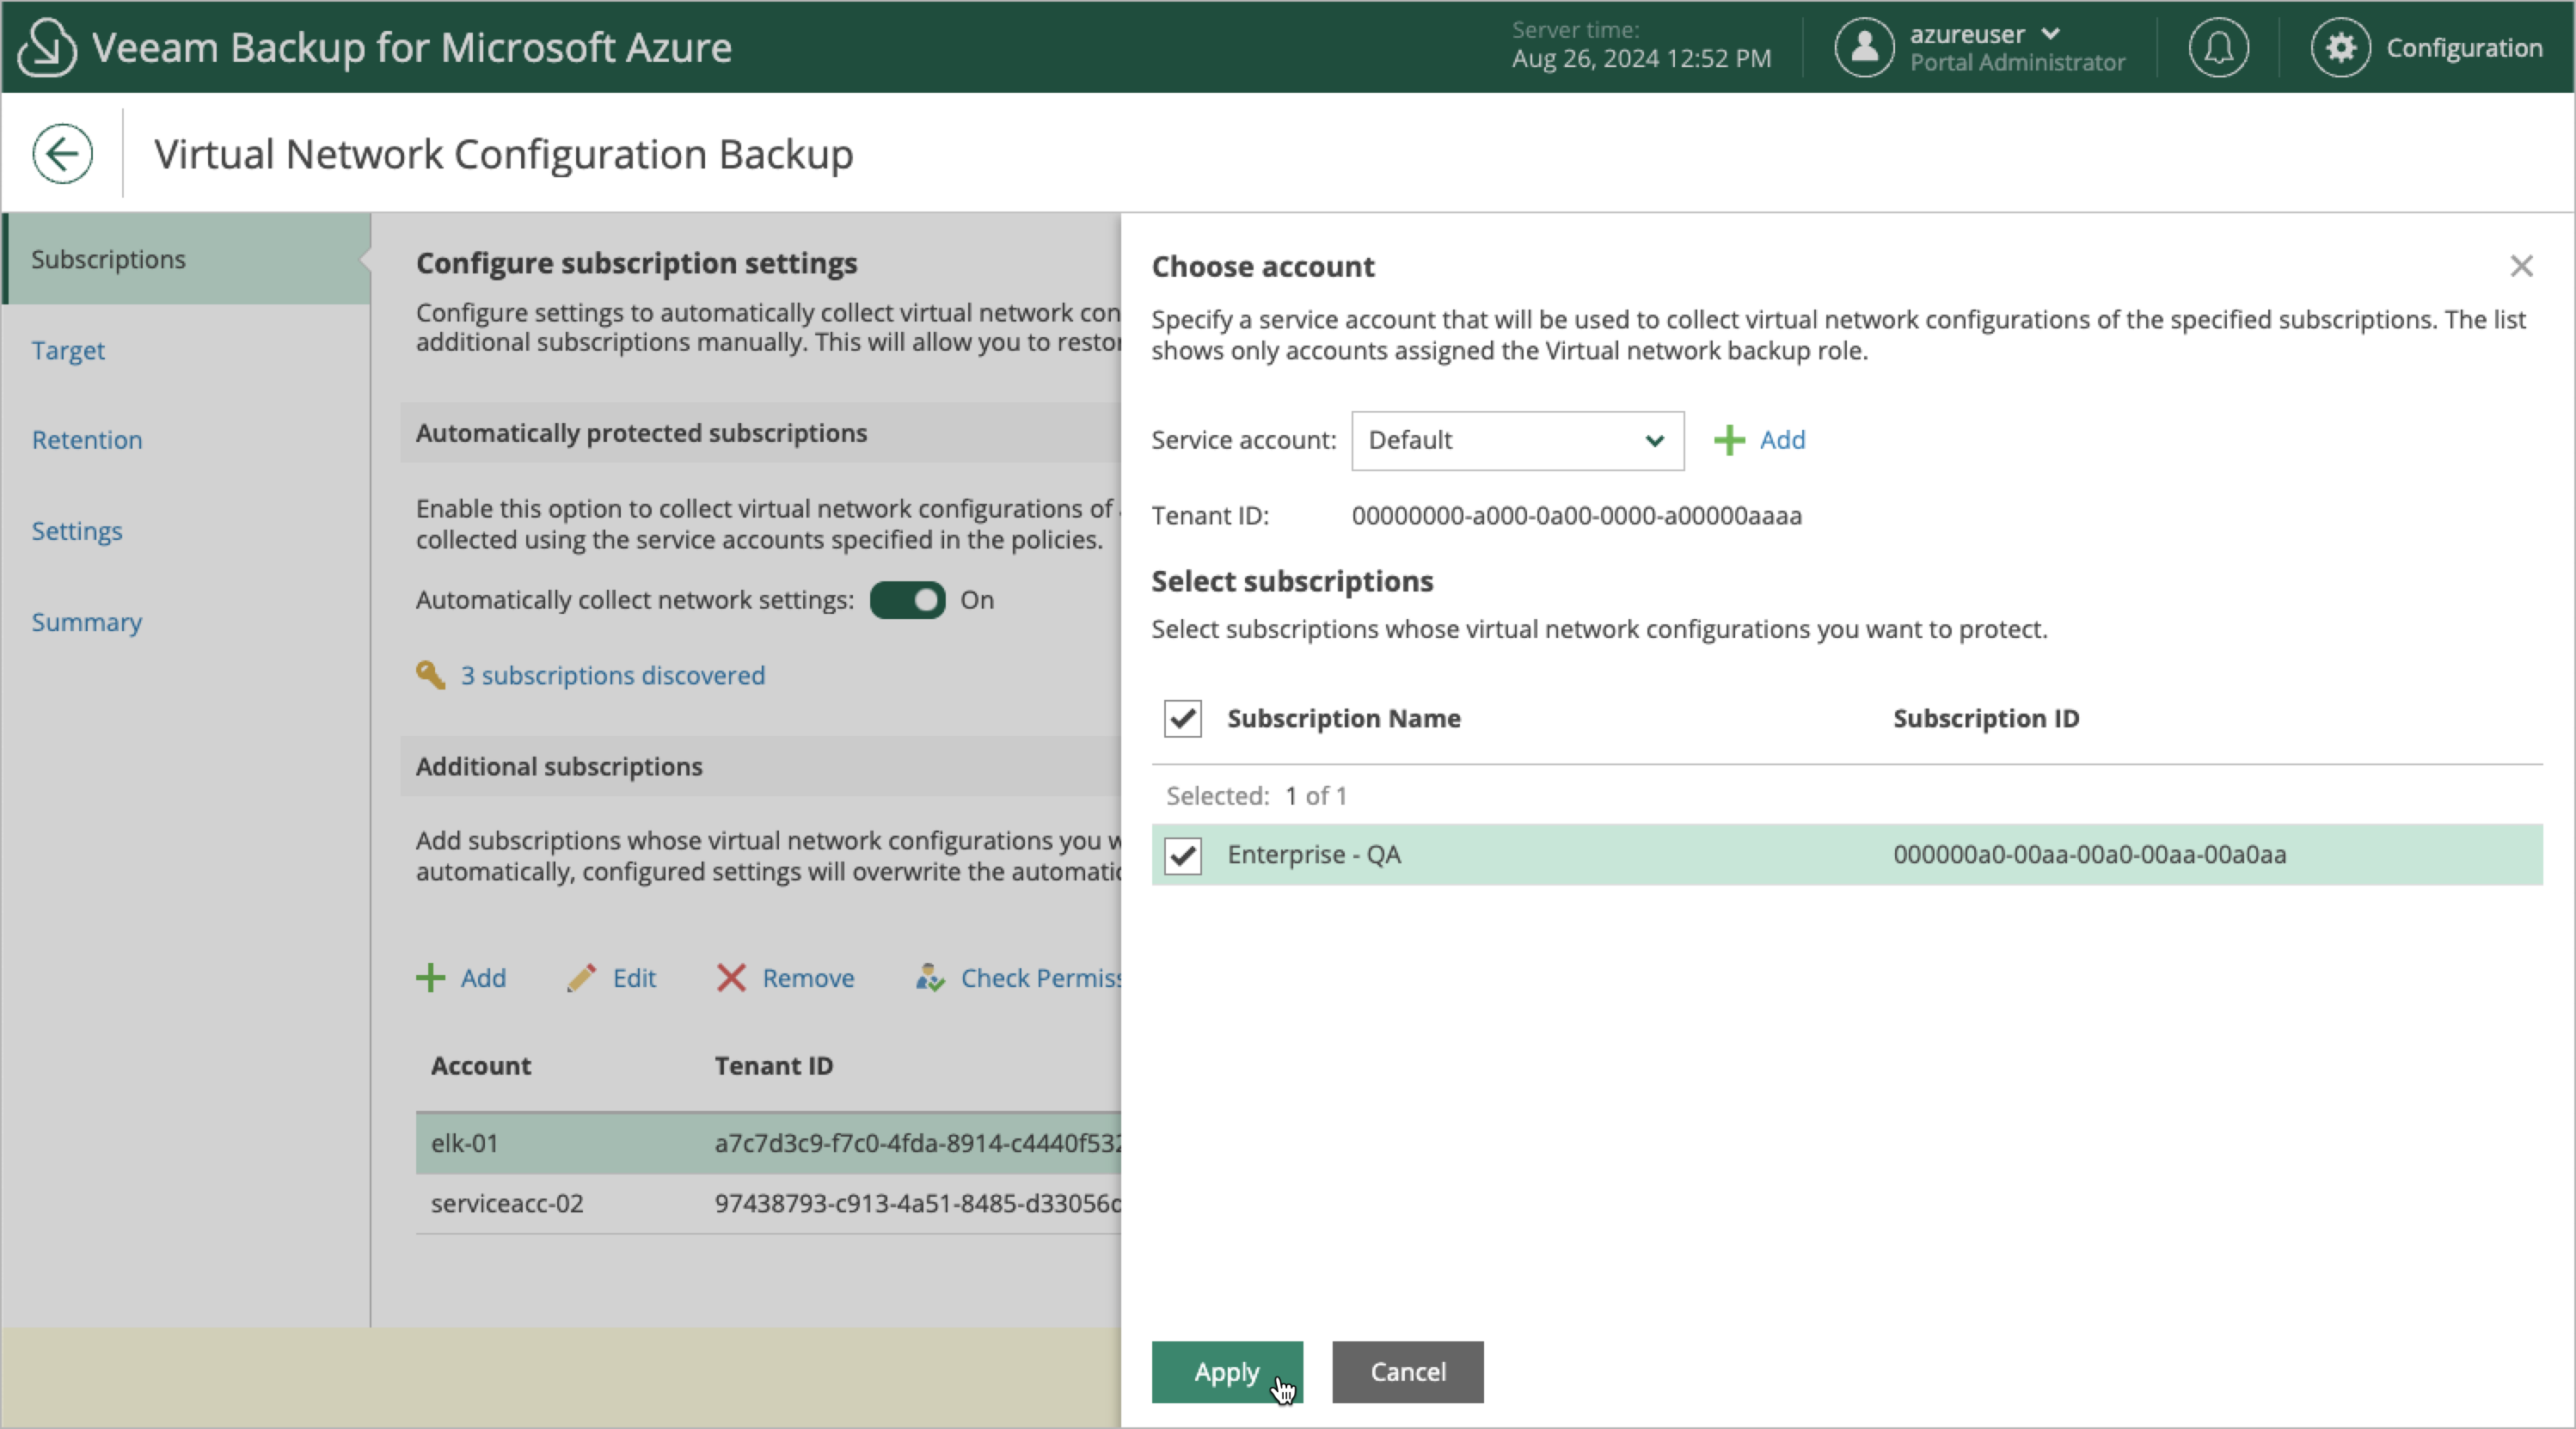Sort by the Subscription Name column header
Viewport: 2576px width, 1429px height.
tap(1344, 719)
